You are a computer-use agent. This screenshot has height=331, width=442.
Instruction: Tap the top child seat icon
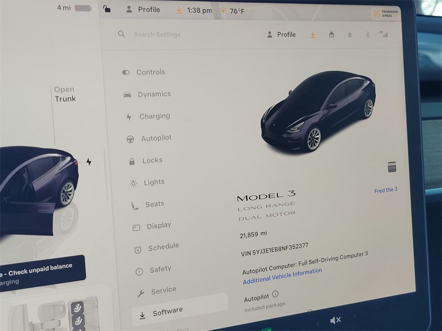(77, 308)
